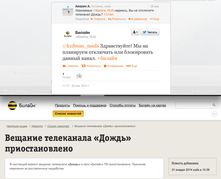This screenshot has height=179, width=221.
Task: Click the Аверин А. author name
Action: point(83,6)
